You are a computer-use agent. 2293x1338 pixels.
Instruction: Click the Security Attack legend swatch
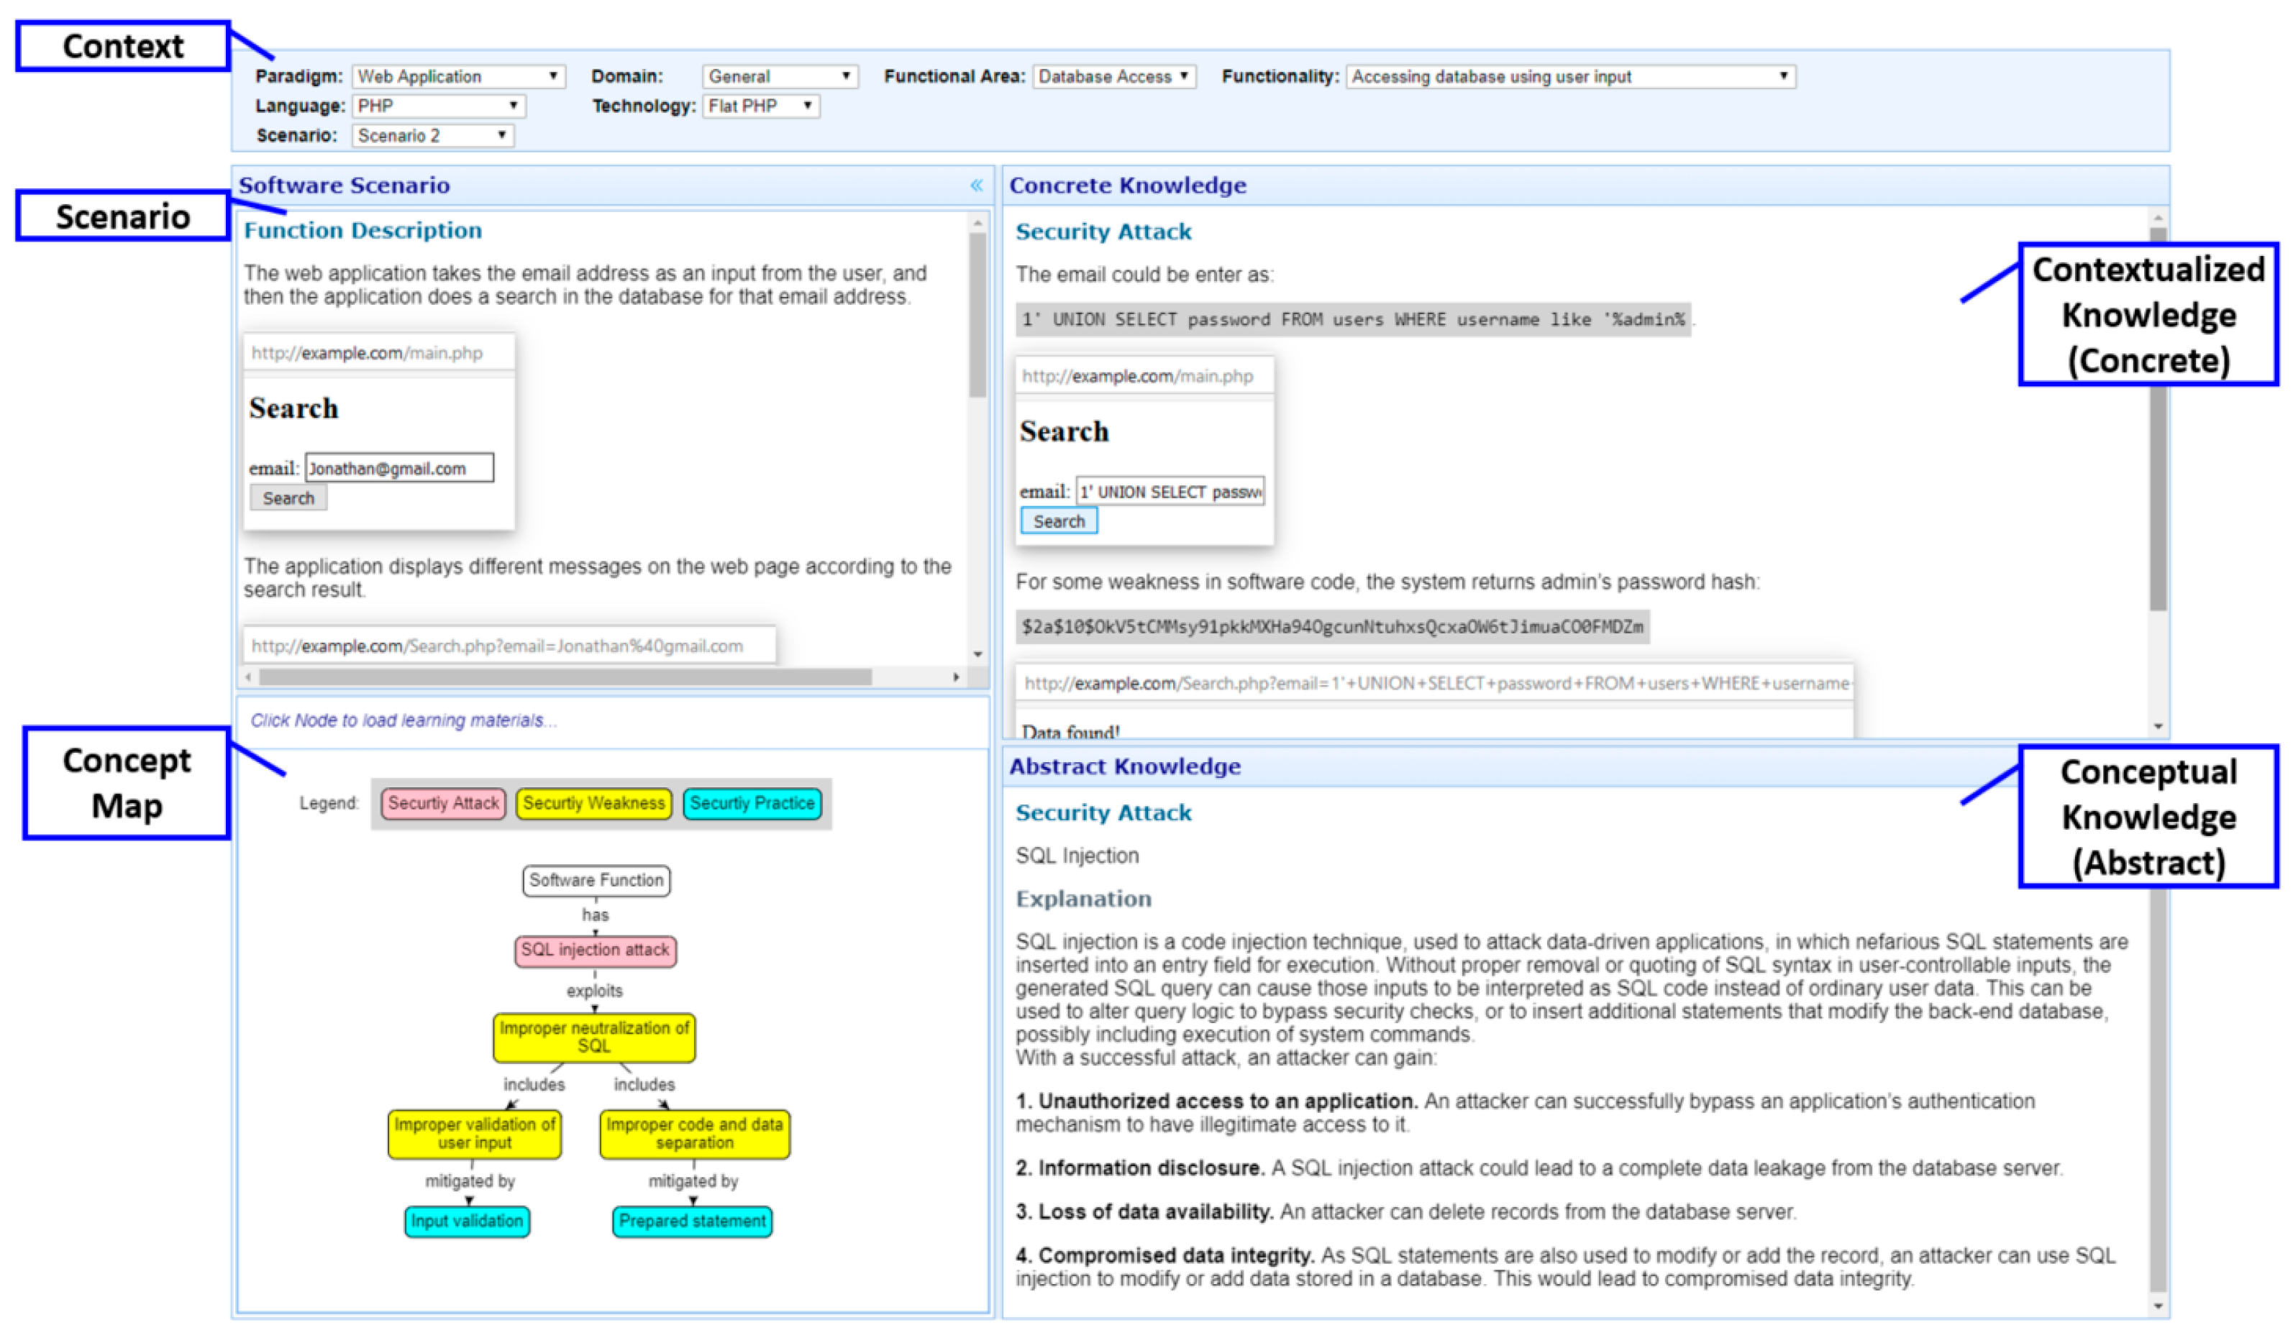pyautogui.click(x=443, y=804)
